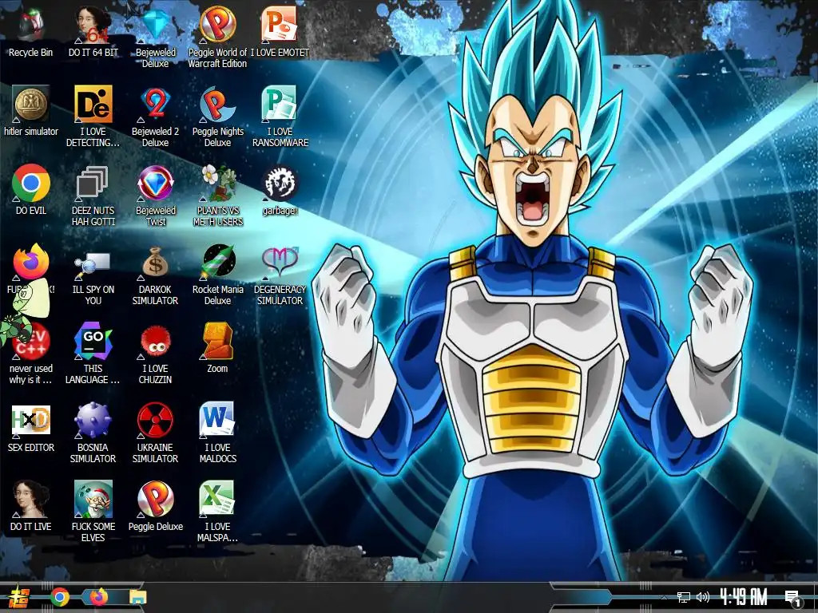Open the elf game desktop shortcut
This screenshot has height=613, width=818.
click(x=93, y=512)
